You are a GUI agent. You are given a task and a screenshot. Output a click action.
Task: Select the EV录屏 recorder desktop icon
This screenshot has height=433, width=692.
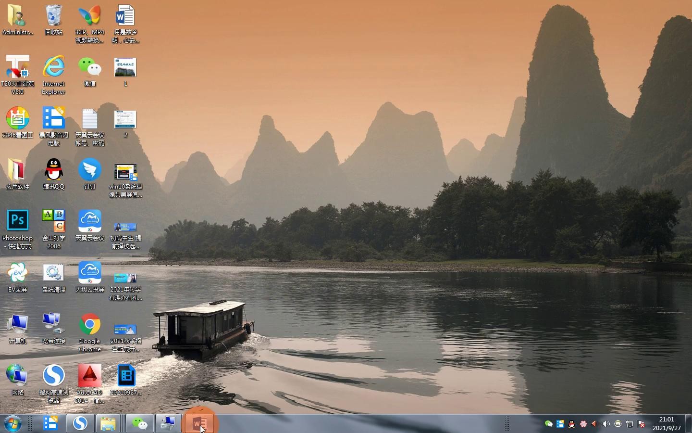pyautogui.click(x=18, y=273)
